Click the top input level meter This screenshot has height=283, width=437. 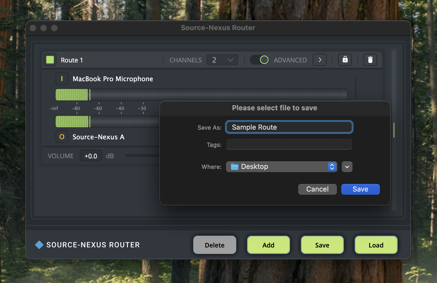pos(201,95)
